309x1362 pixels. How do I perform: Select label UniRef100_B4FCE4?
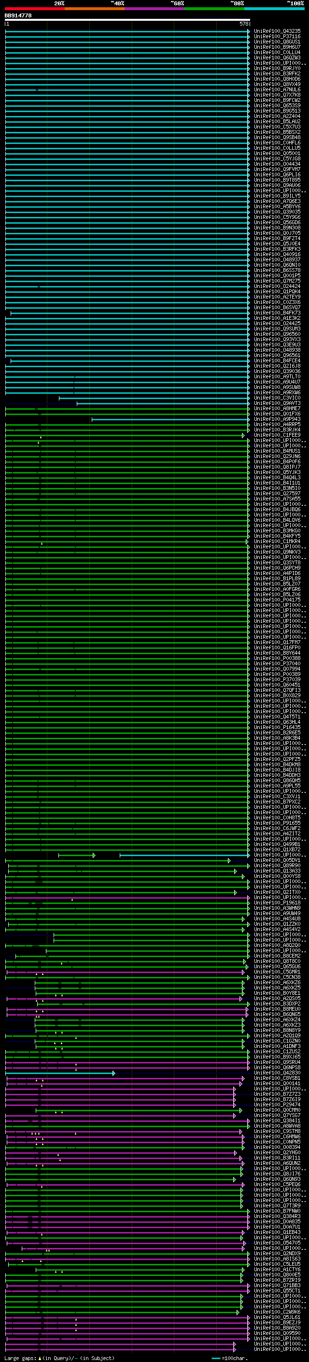tap(277, 360)
